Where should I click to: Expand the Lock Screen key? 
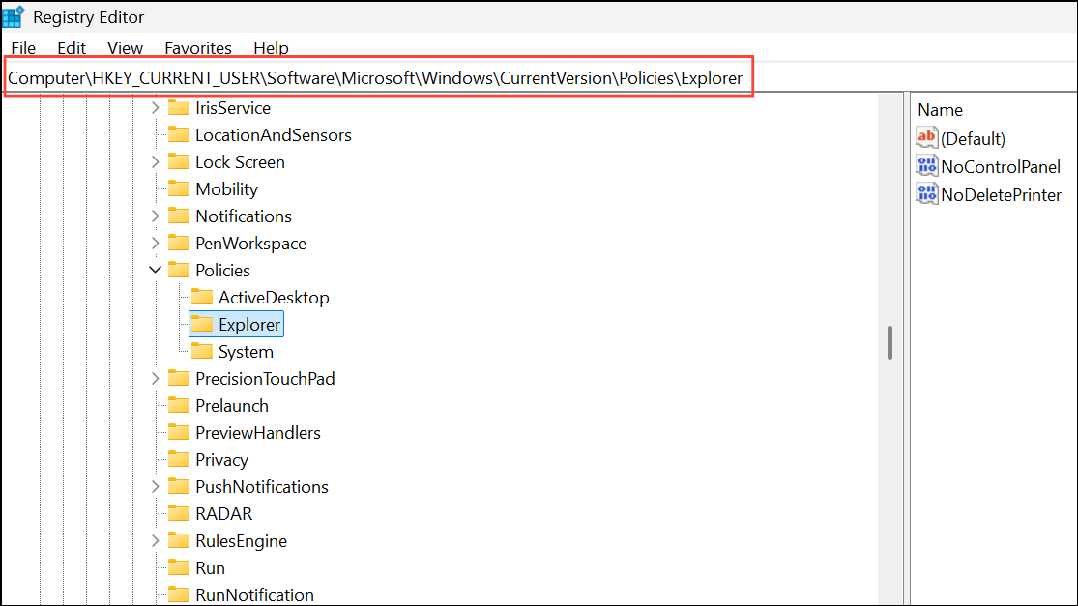click(156, 162)
